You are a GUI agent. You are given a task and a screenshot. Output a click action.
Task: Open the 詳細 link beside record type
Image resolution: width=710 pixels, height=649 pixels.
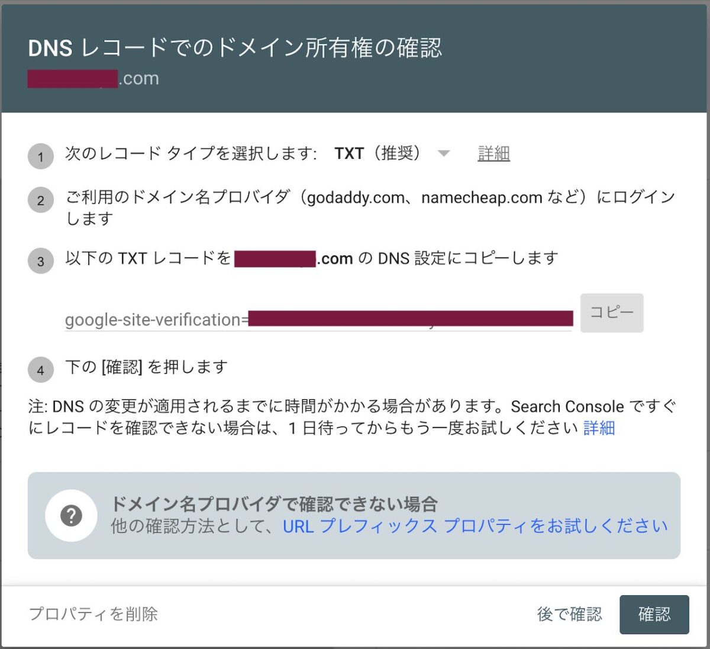tap(493, 154)
